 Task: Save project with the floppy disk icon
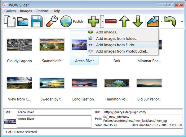pyautogui.click(x=37, y=21)
